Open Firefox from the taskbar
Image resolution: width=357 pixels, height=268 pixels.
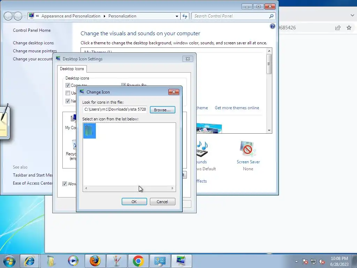point(95,261)
